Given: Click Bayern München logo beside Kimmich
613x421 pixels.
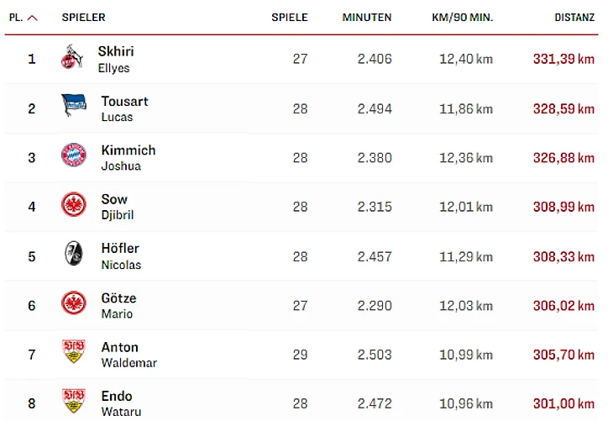Looking at the screenshot, I should click(73, 156).
